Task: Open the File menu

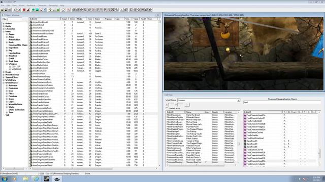Action: coord(3,6)
